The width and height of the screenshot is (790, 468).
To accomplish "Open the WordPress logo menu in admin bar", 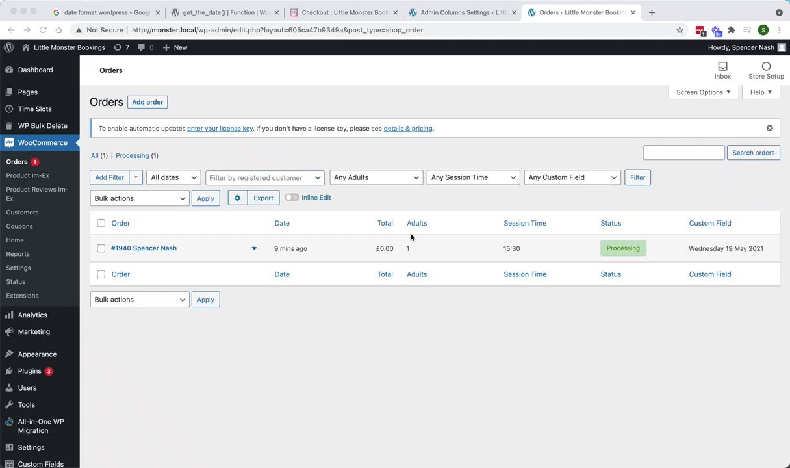I will click(8, 47).
